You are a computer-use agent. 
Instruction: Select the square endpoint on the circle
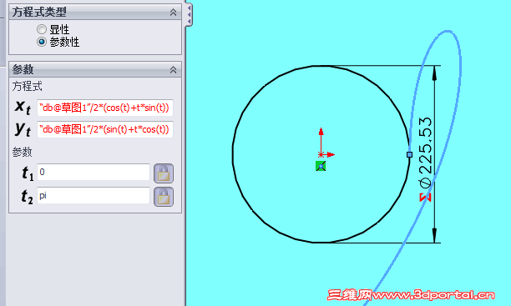point(410,154)
